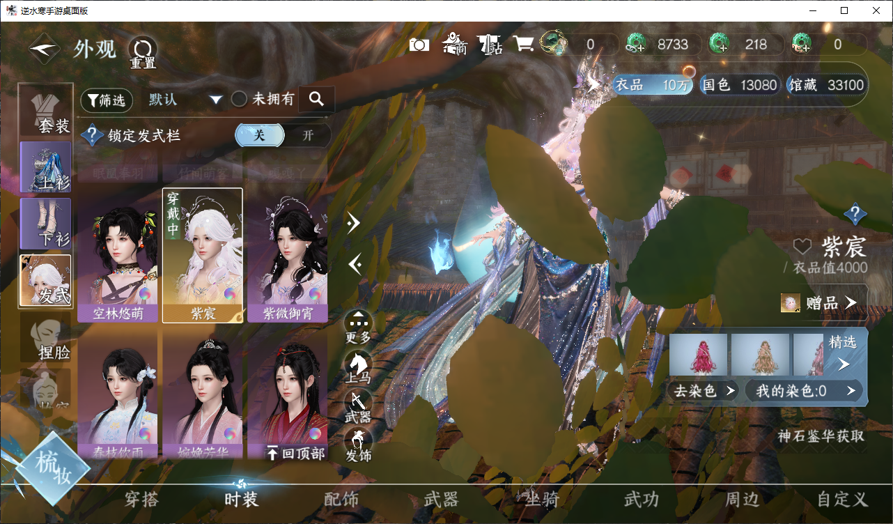Screen dimensions: 893x524
Task: Click the 武器 weapon display icon
Action: point(359,408)
